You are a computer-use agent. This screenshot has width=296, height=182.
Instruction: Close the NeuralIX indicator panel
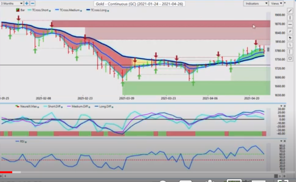tap(285, 106)
